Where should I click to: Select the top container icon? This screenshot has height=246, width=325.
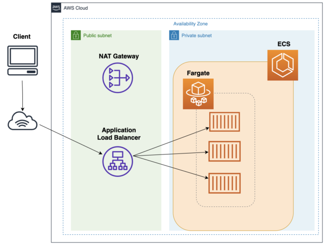(224, 122)
